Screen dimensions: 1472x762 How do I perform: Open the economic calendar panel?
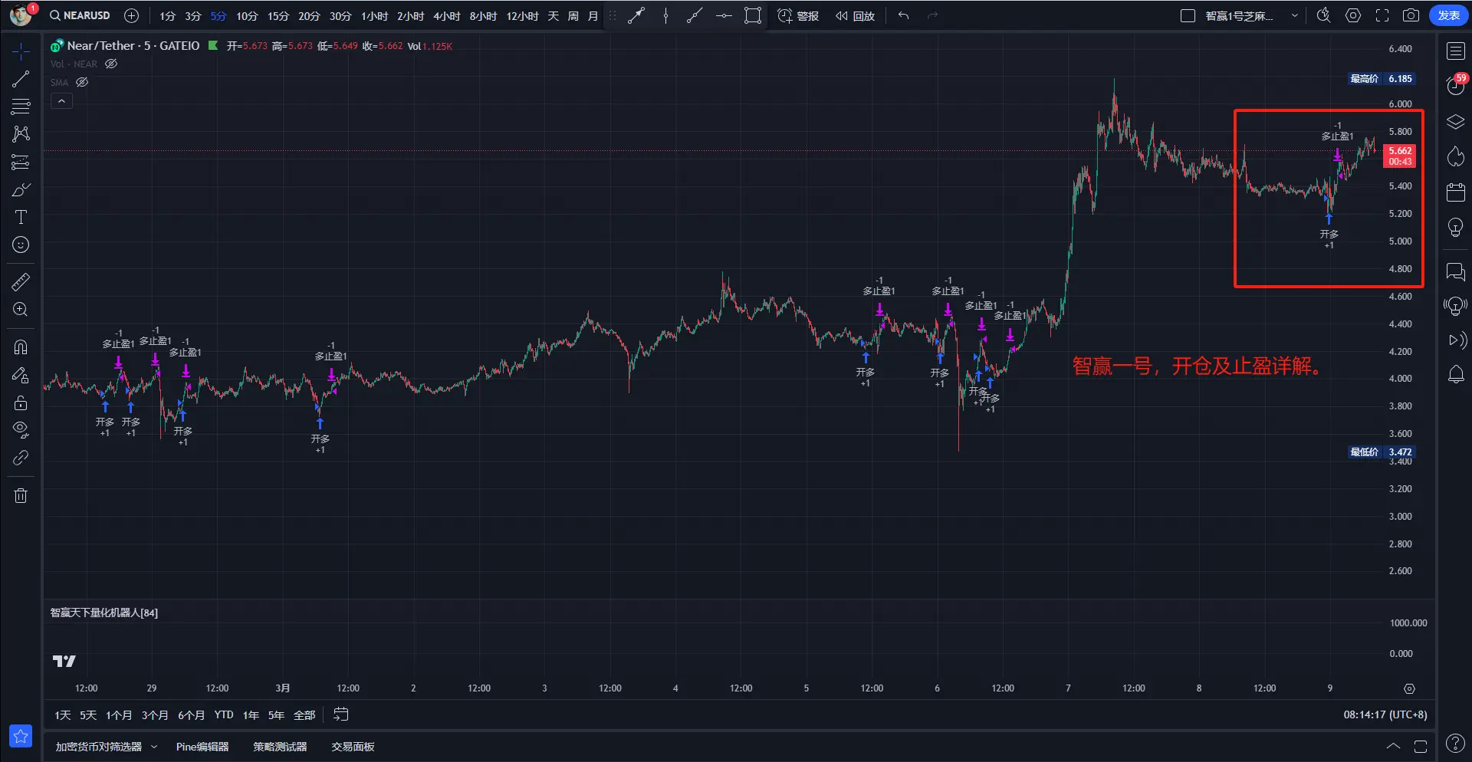[1455, 192]
